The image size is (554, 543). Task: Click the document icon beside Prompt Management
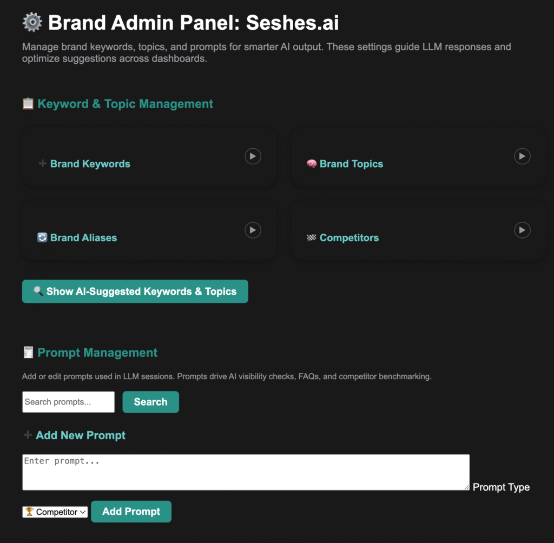[28, 353]
